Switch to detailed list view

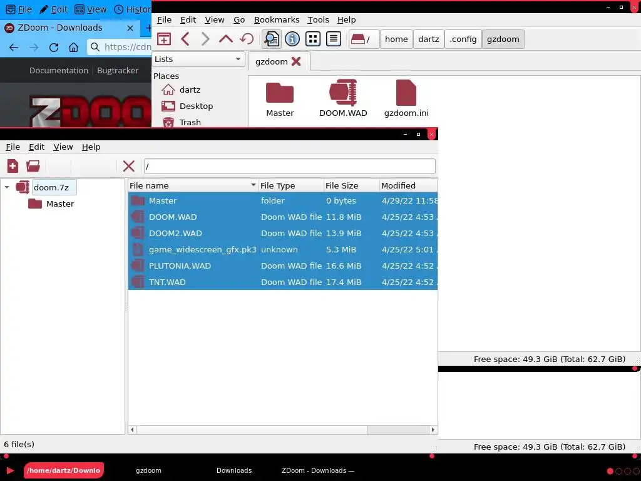pyautogui.click(x=334, y=39)
